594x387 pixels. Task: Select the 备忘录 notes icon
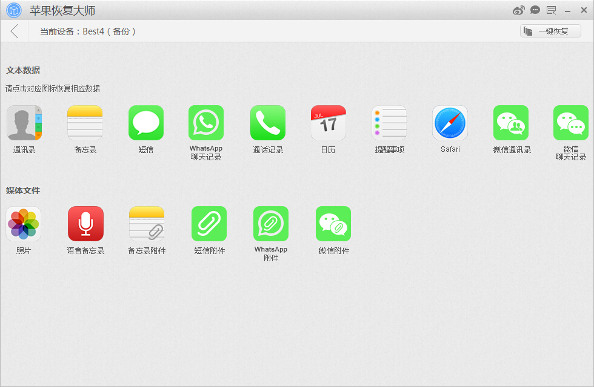tap(85, 123)
